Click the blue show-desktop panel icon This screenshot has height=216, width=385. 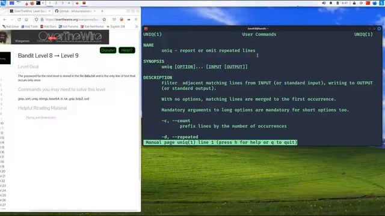click(11, 3)
